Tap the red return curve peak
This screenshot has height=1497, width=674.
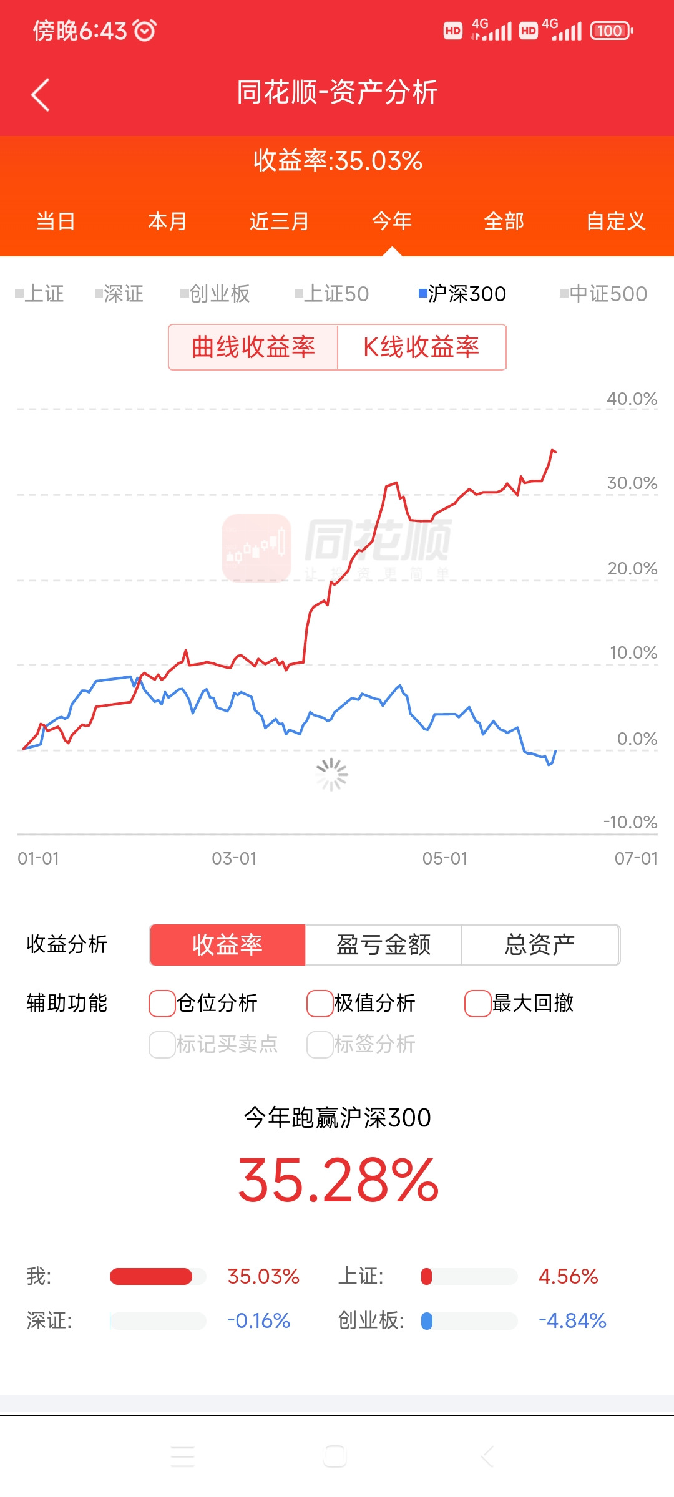click(x=552, y=450)
